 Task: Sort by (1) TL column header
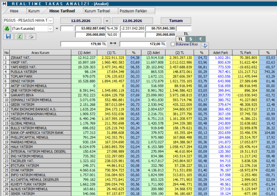111,53
